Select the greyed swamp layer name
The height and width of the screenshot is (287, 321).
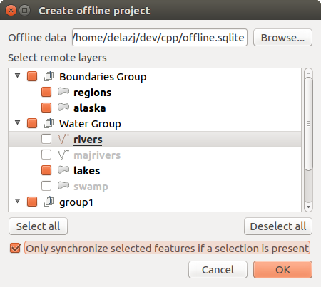coord(91,187)
